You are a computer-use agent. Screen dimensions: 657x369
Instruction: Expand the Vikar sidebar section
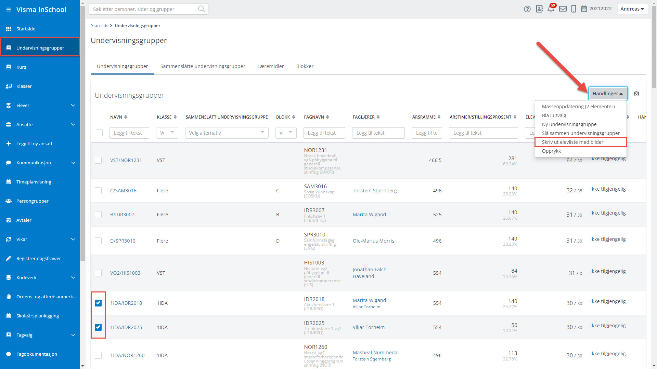click(x=73, y=239)
